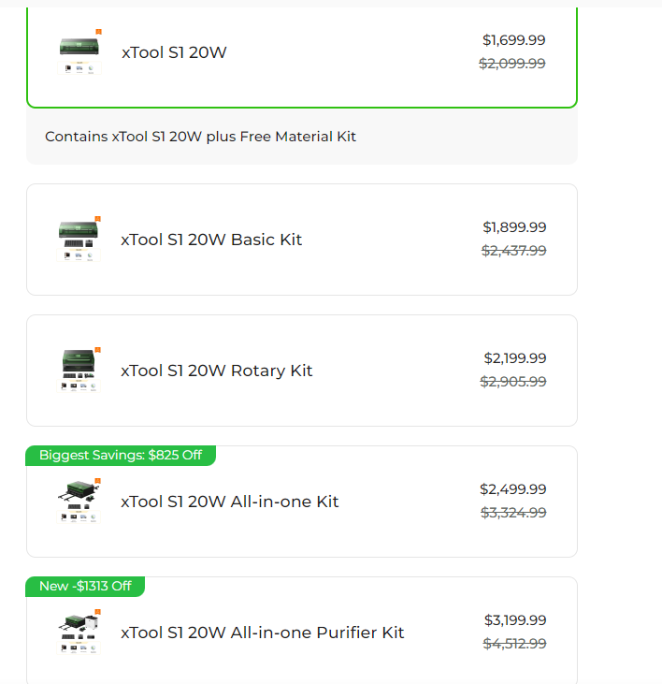Click the crossed-out $4,512.99 original price
Viewport: 662px width, 684px height.
pyautogui.click(x=514, y=644)
